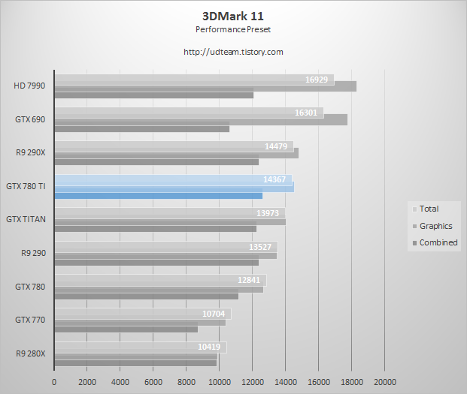Click the udteam.tistory.com URL text
Image resolution: width=467 pixels, height=394 pixels.
point(233,52)
